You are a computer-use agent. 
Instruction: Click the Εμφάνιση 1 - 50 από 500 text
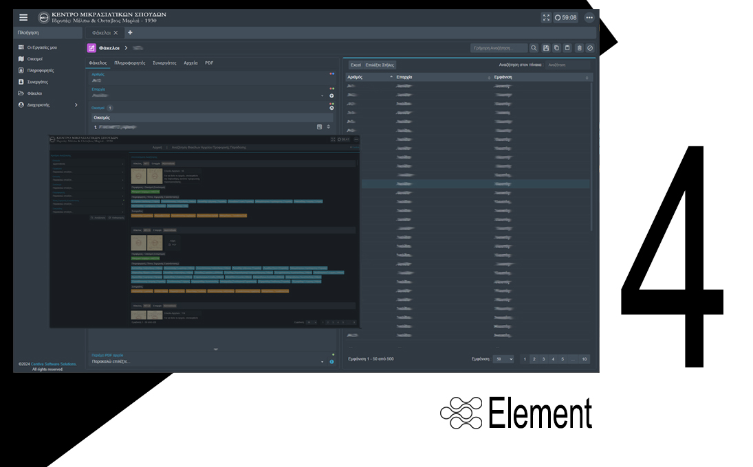tap(371, 359)
